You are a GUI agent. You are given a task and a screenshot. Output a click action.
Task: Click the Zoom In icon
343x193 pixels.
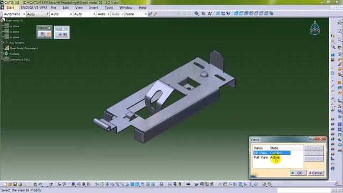tap(117, 184)
